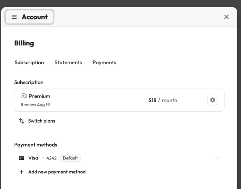
Task: Add new payment method
Action: [57, 172]
